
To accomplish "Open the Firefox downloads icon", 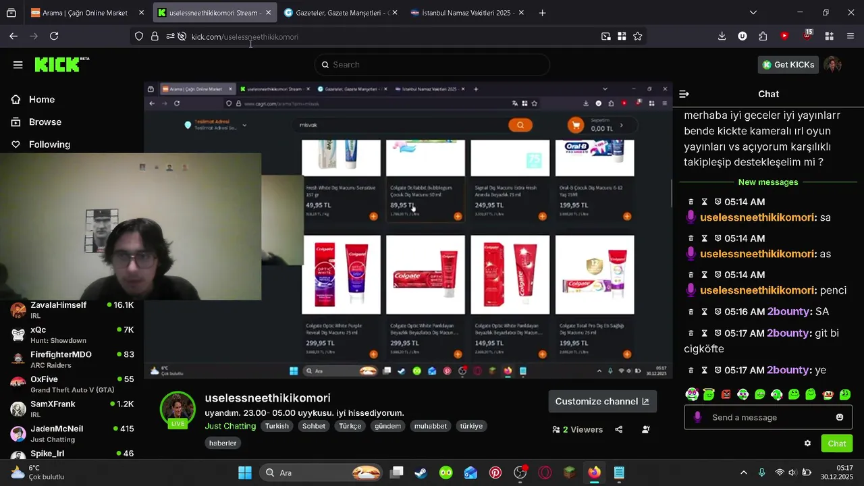I will click(722, 36).
